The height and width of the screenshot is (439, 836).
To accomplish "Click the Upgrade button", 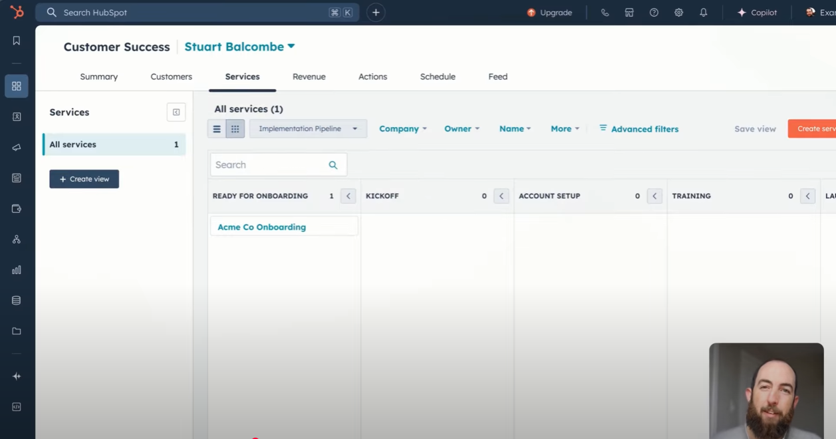I will 549,13.
